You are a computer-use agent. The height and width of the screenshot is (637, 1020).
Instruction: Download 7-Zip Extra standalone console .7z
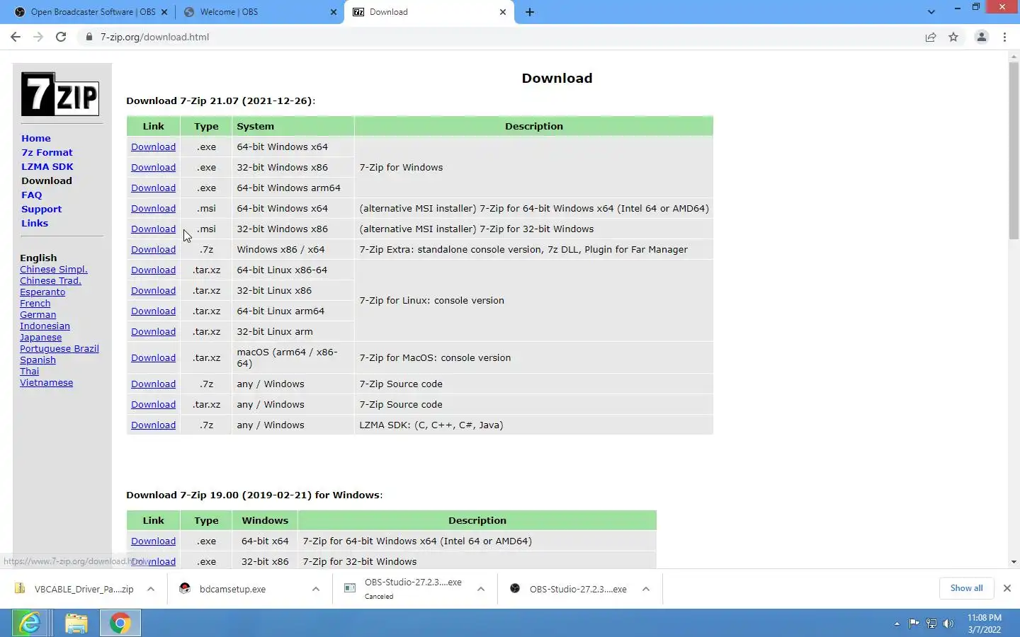tap(153, 250)
